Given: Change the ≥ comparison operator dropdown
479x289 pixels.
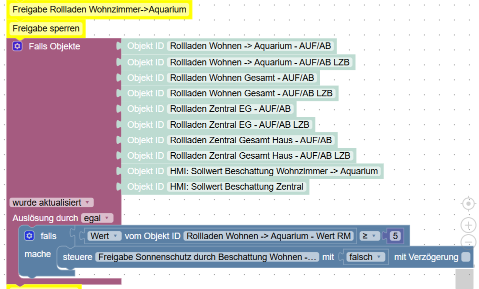Looking at the screenshot, I should (369, 236).
